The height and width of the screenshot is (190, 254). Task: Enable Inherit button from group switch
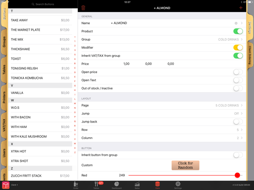pyautogui.click(x=238, y=155)
